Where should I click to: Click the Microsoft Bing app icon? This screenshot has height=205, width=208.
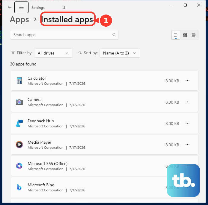pyautogui.click(x=19, y=187)
